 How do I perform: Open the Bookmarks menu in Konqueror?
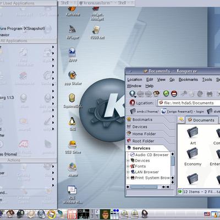click(188, 80)
